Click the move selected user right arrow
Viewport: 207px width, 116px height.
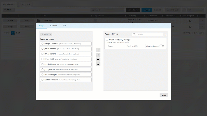98,50
